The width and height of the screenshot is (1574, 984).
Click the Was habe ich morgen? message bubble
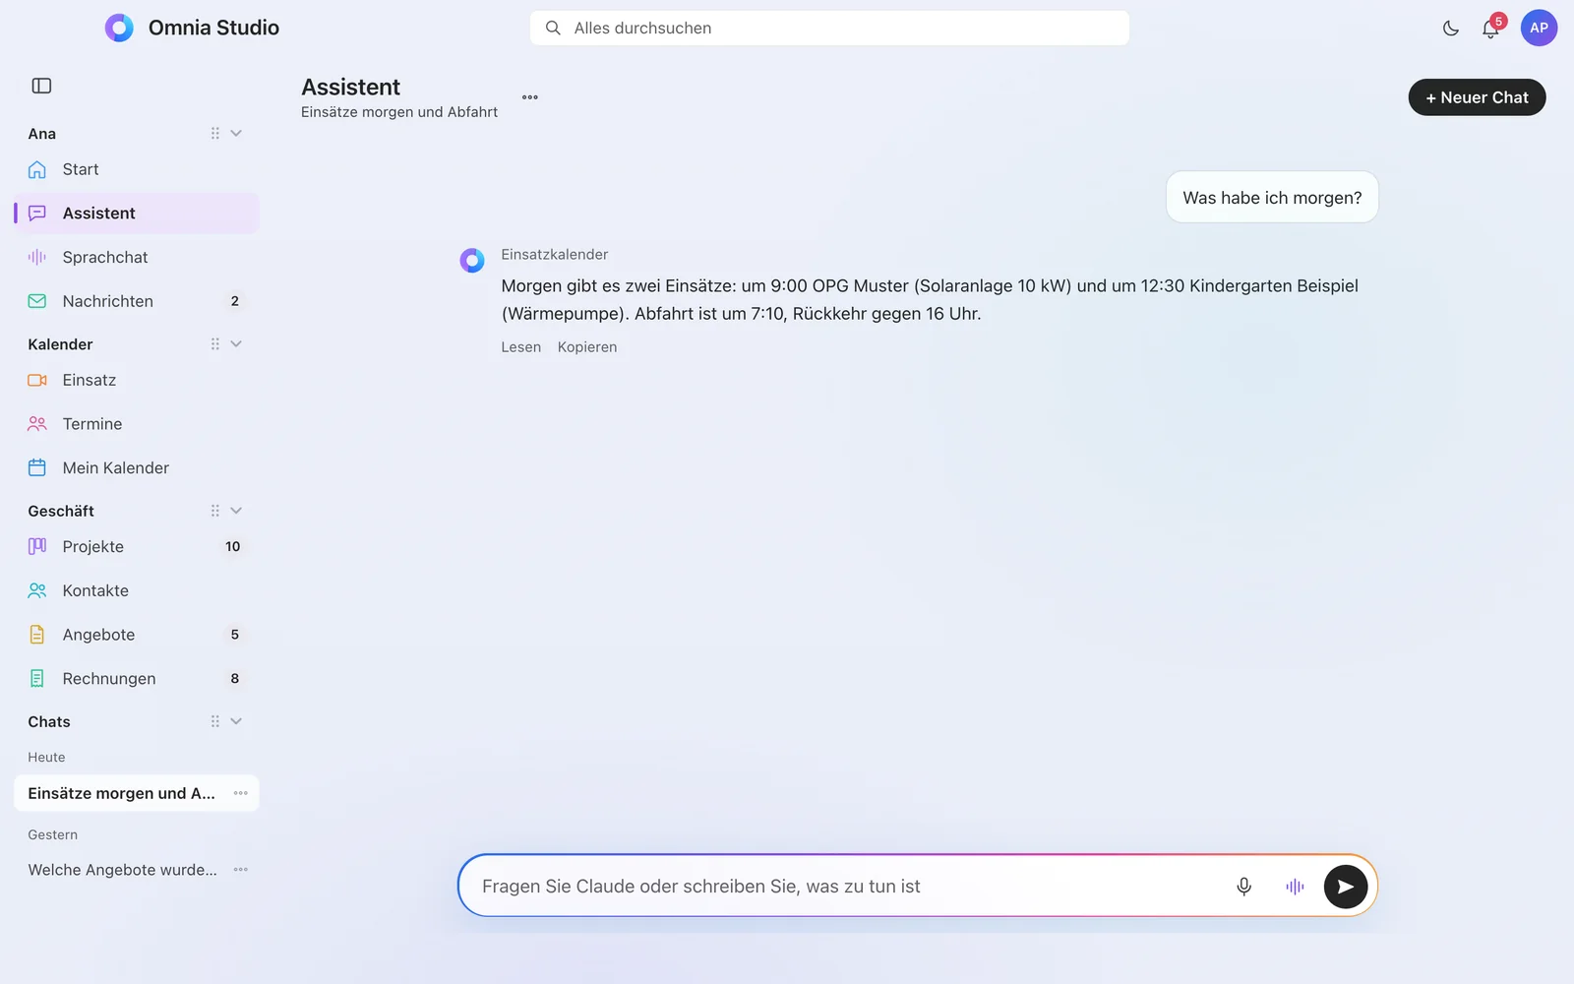[1272, 198]
